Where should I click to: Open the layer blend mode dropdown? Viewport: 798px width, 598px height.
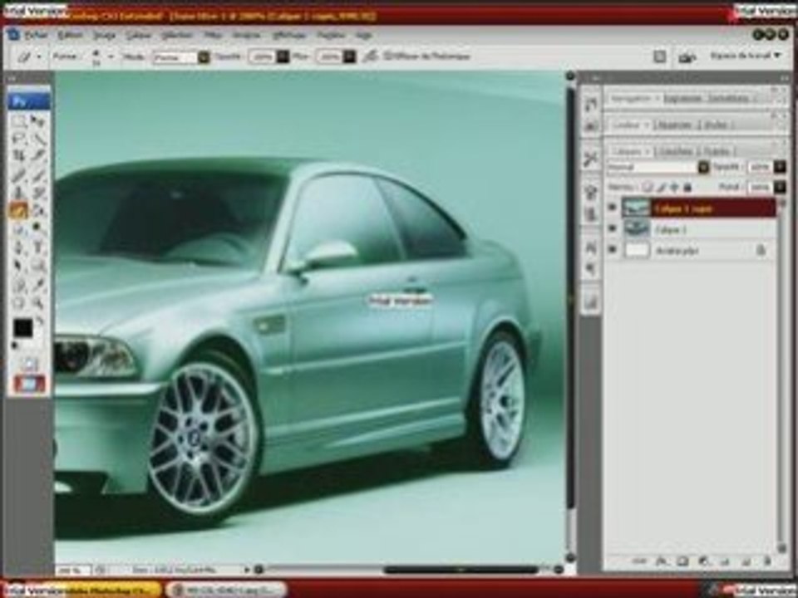pos(703,167)
